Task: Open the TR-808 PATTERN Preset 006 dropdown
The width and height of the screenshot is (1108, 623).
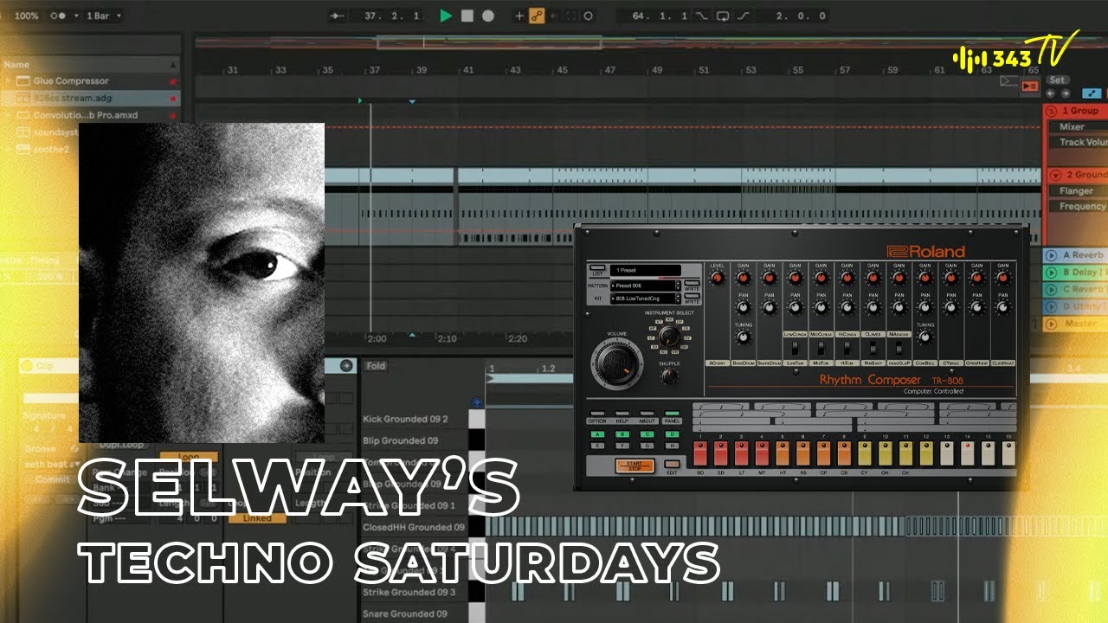Action: tap(646, 285)
